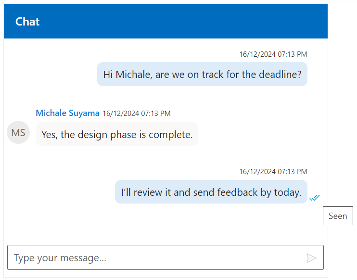Image resolution: width=357 pixels, height=280 pixels.
Task: Select the "I'll review it and send feedback" message
Action: pos(211,192)
